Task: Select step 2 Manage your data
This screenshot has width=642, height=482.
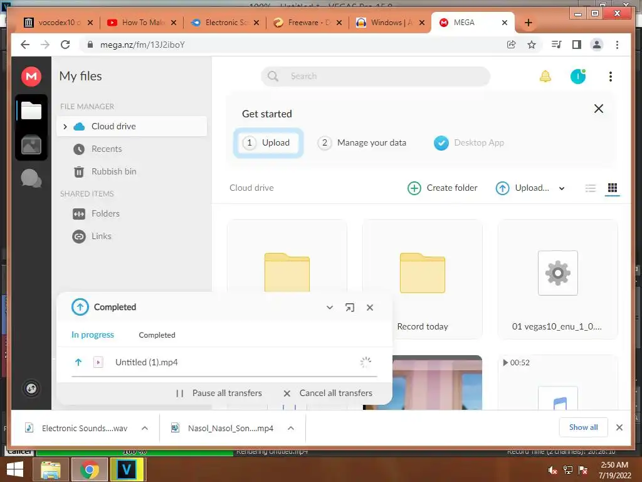Action: coord(362,142)
